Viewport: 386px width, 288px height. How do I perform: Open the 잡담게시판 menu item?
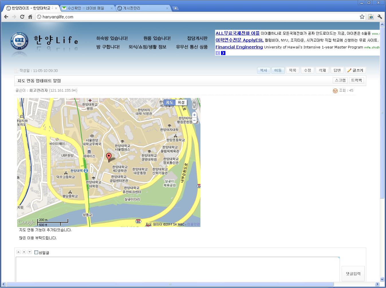pos(197,38)
